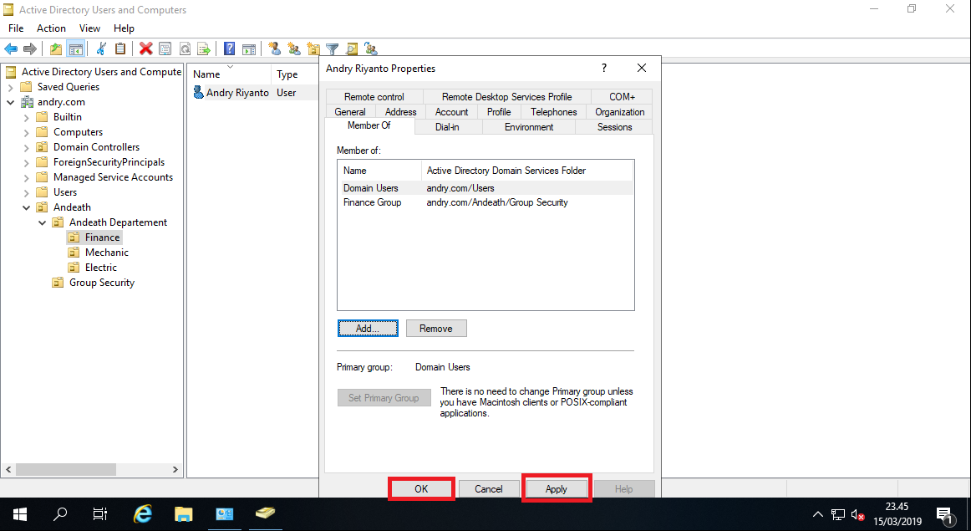Click the Back arrow toolbar icon

pos(11,49)
